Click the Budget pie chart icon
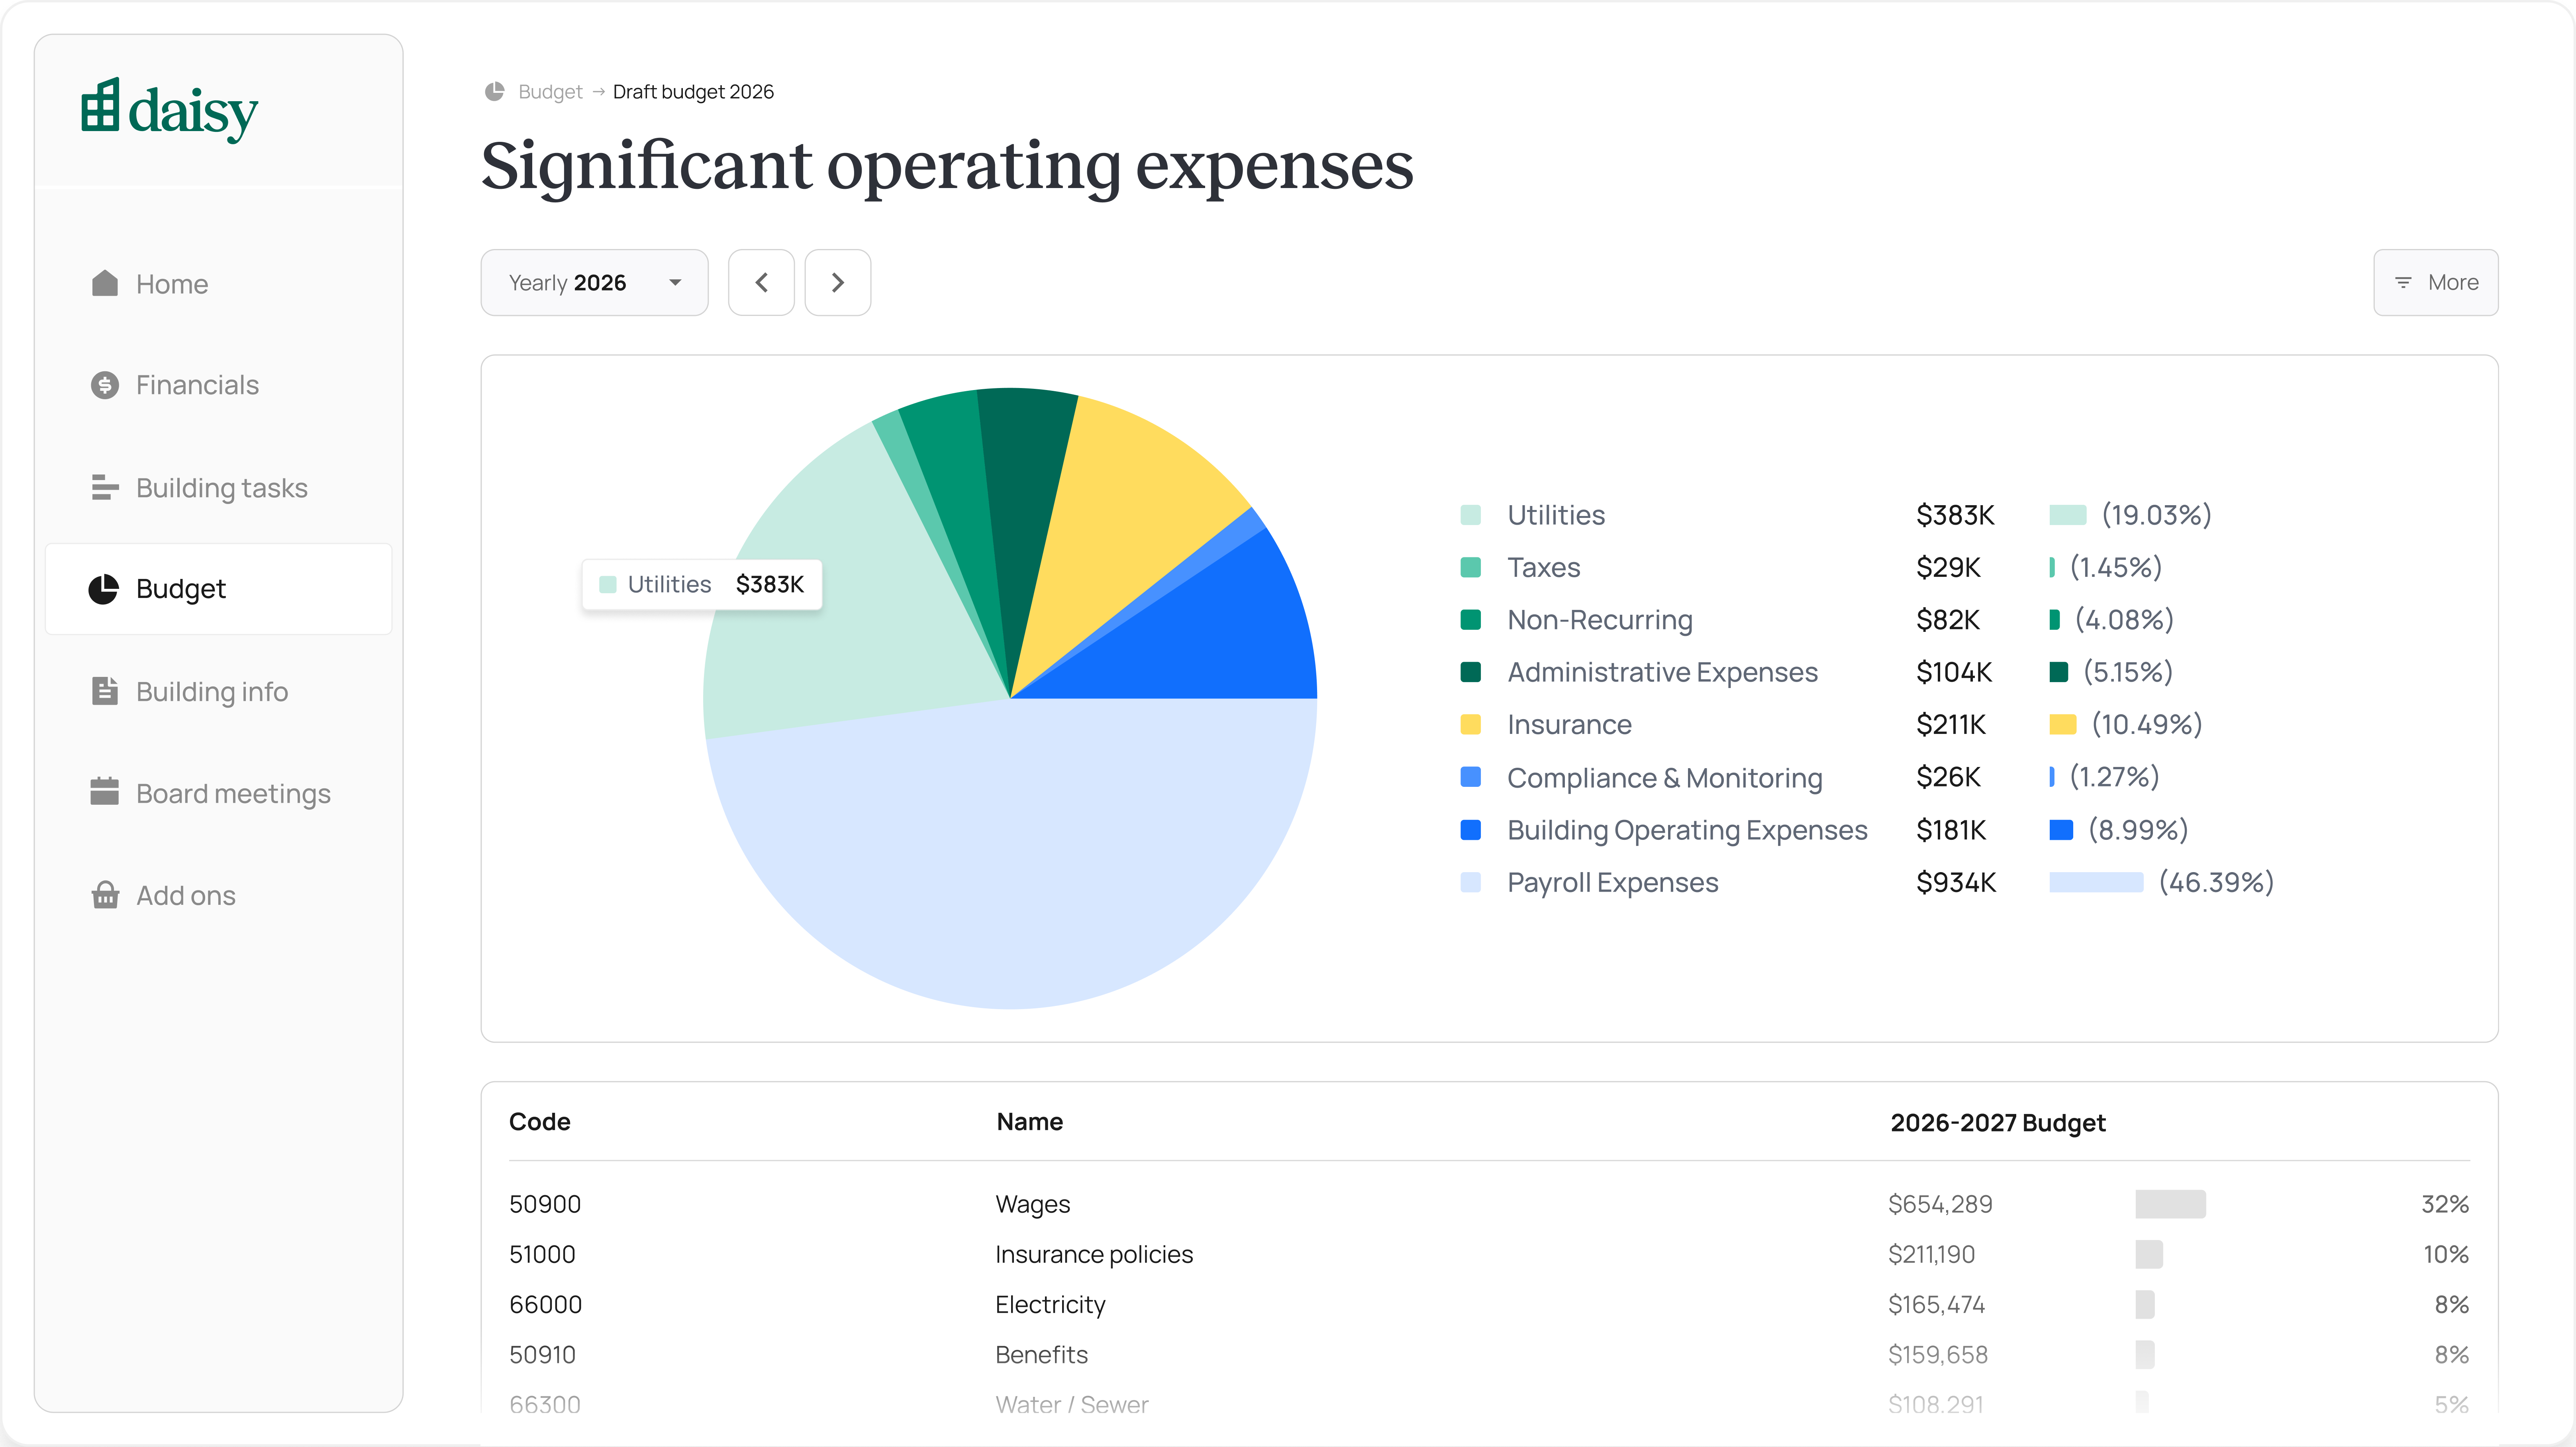The image size is (2576, 1447). (104, 589)
